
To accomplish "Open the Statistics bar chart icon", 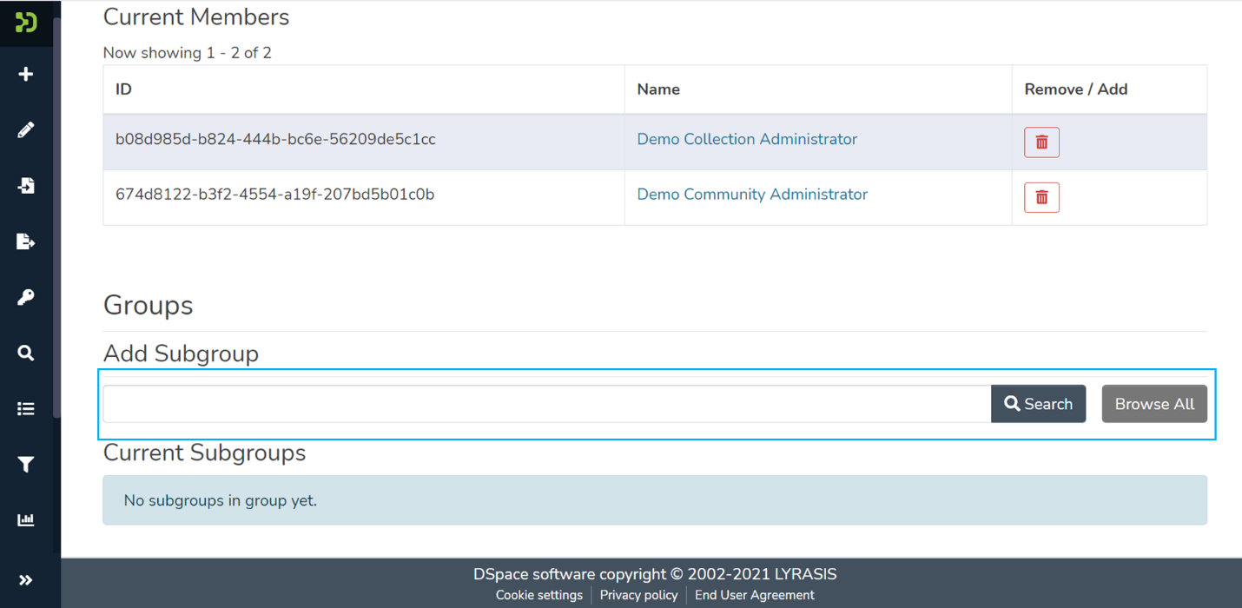I will click(26, 519).
